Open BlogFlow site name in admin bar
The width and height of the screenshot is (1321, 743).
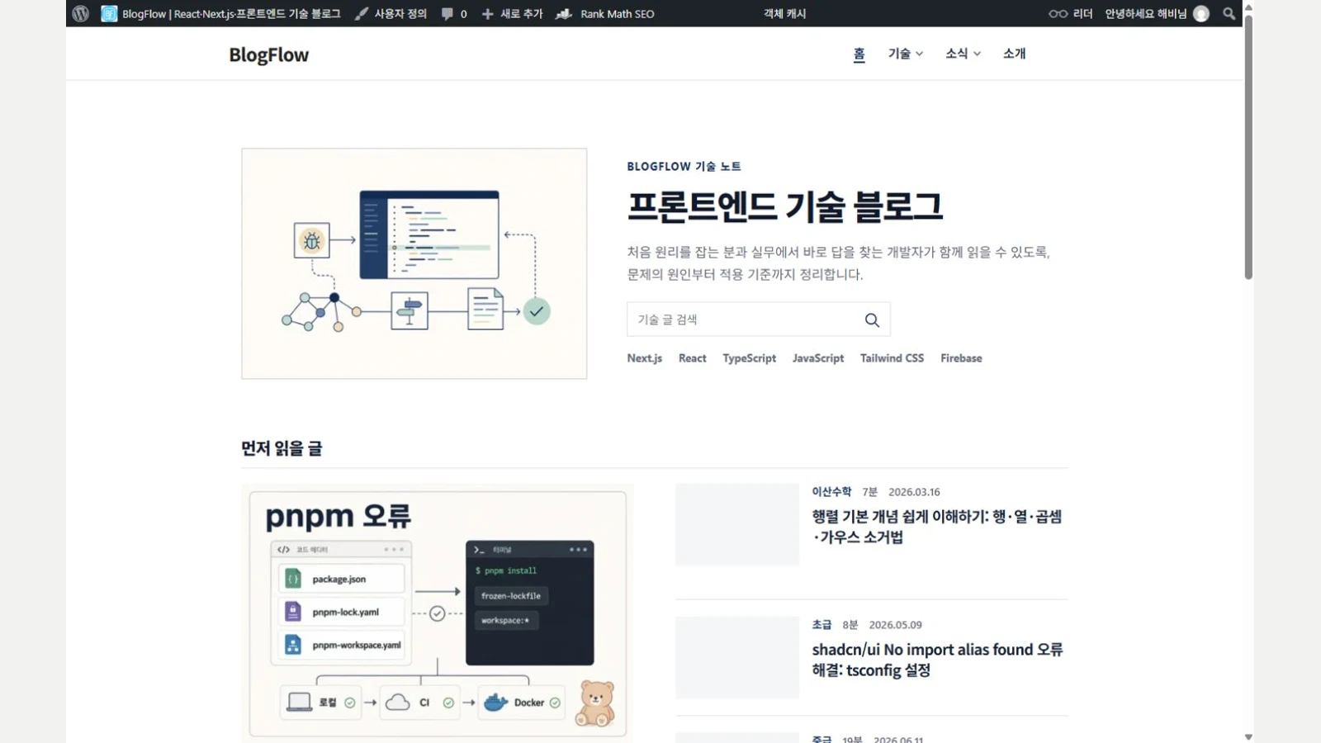(x=231, y=13)
